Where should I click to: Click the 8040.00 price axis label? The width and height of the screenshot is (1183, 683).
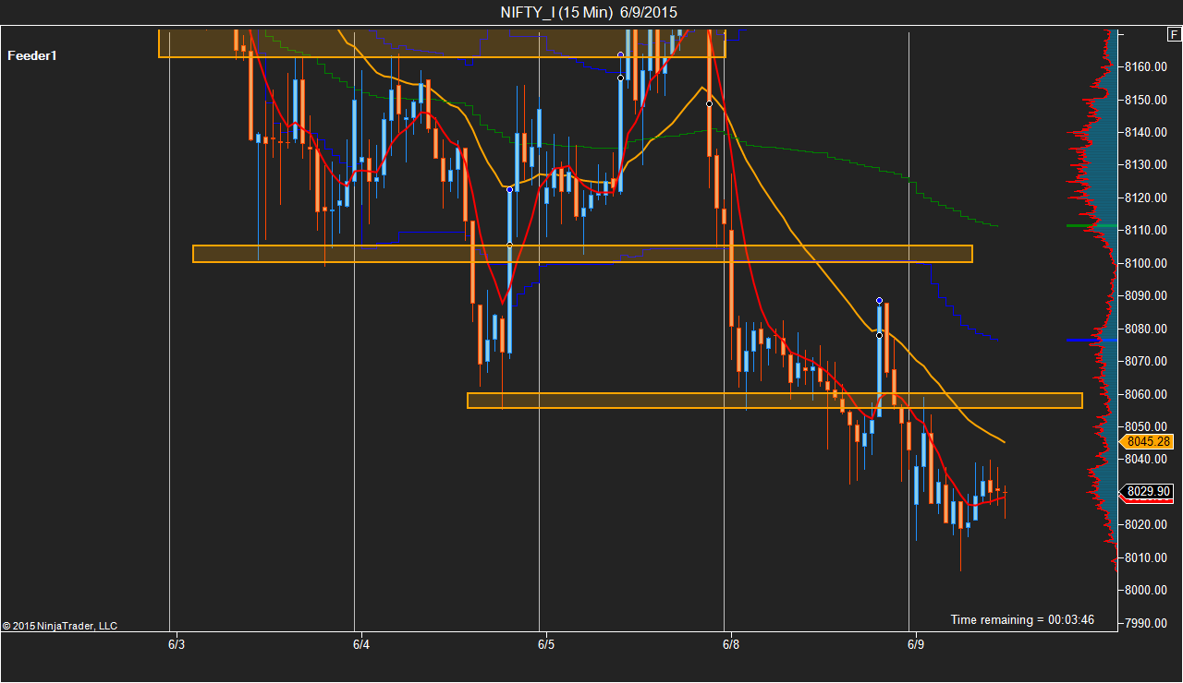tap(1147, 459)
